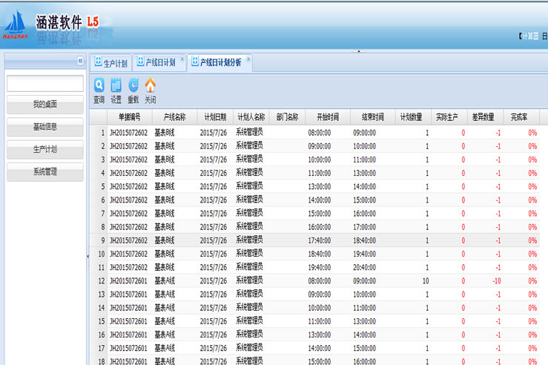Screen dimensions: 548x365
Task: Collapse the top header with the up arrow
Action: pos(359,51)
